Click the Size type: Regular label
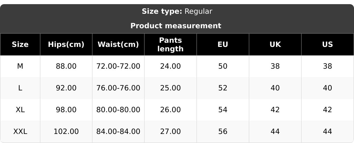This screenshot has width=354, height=143. pos(177,11)
